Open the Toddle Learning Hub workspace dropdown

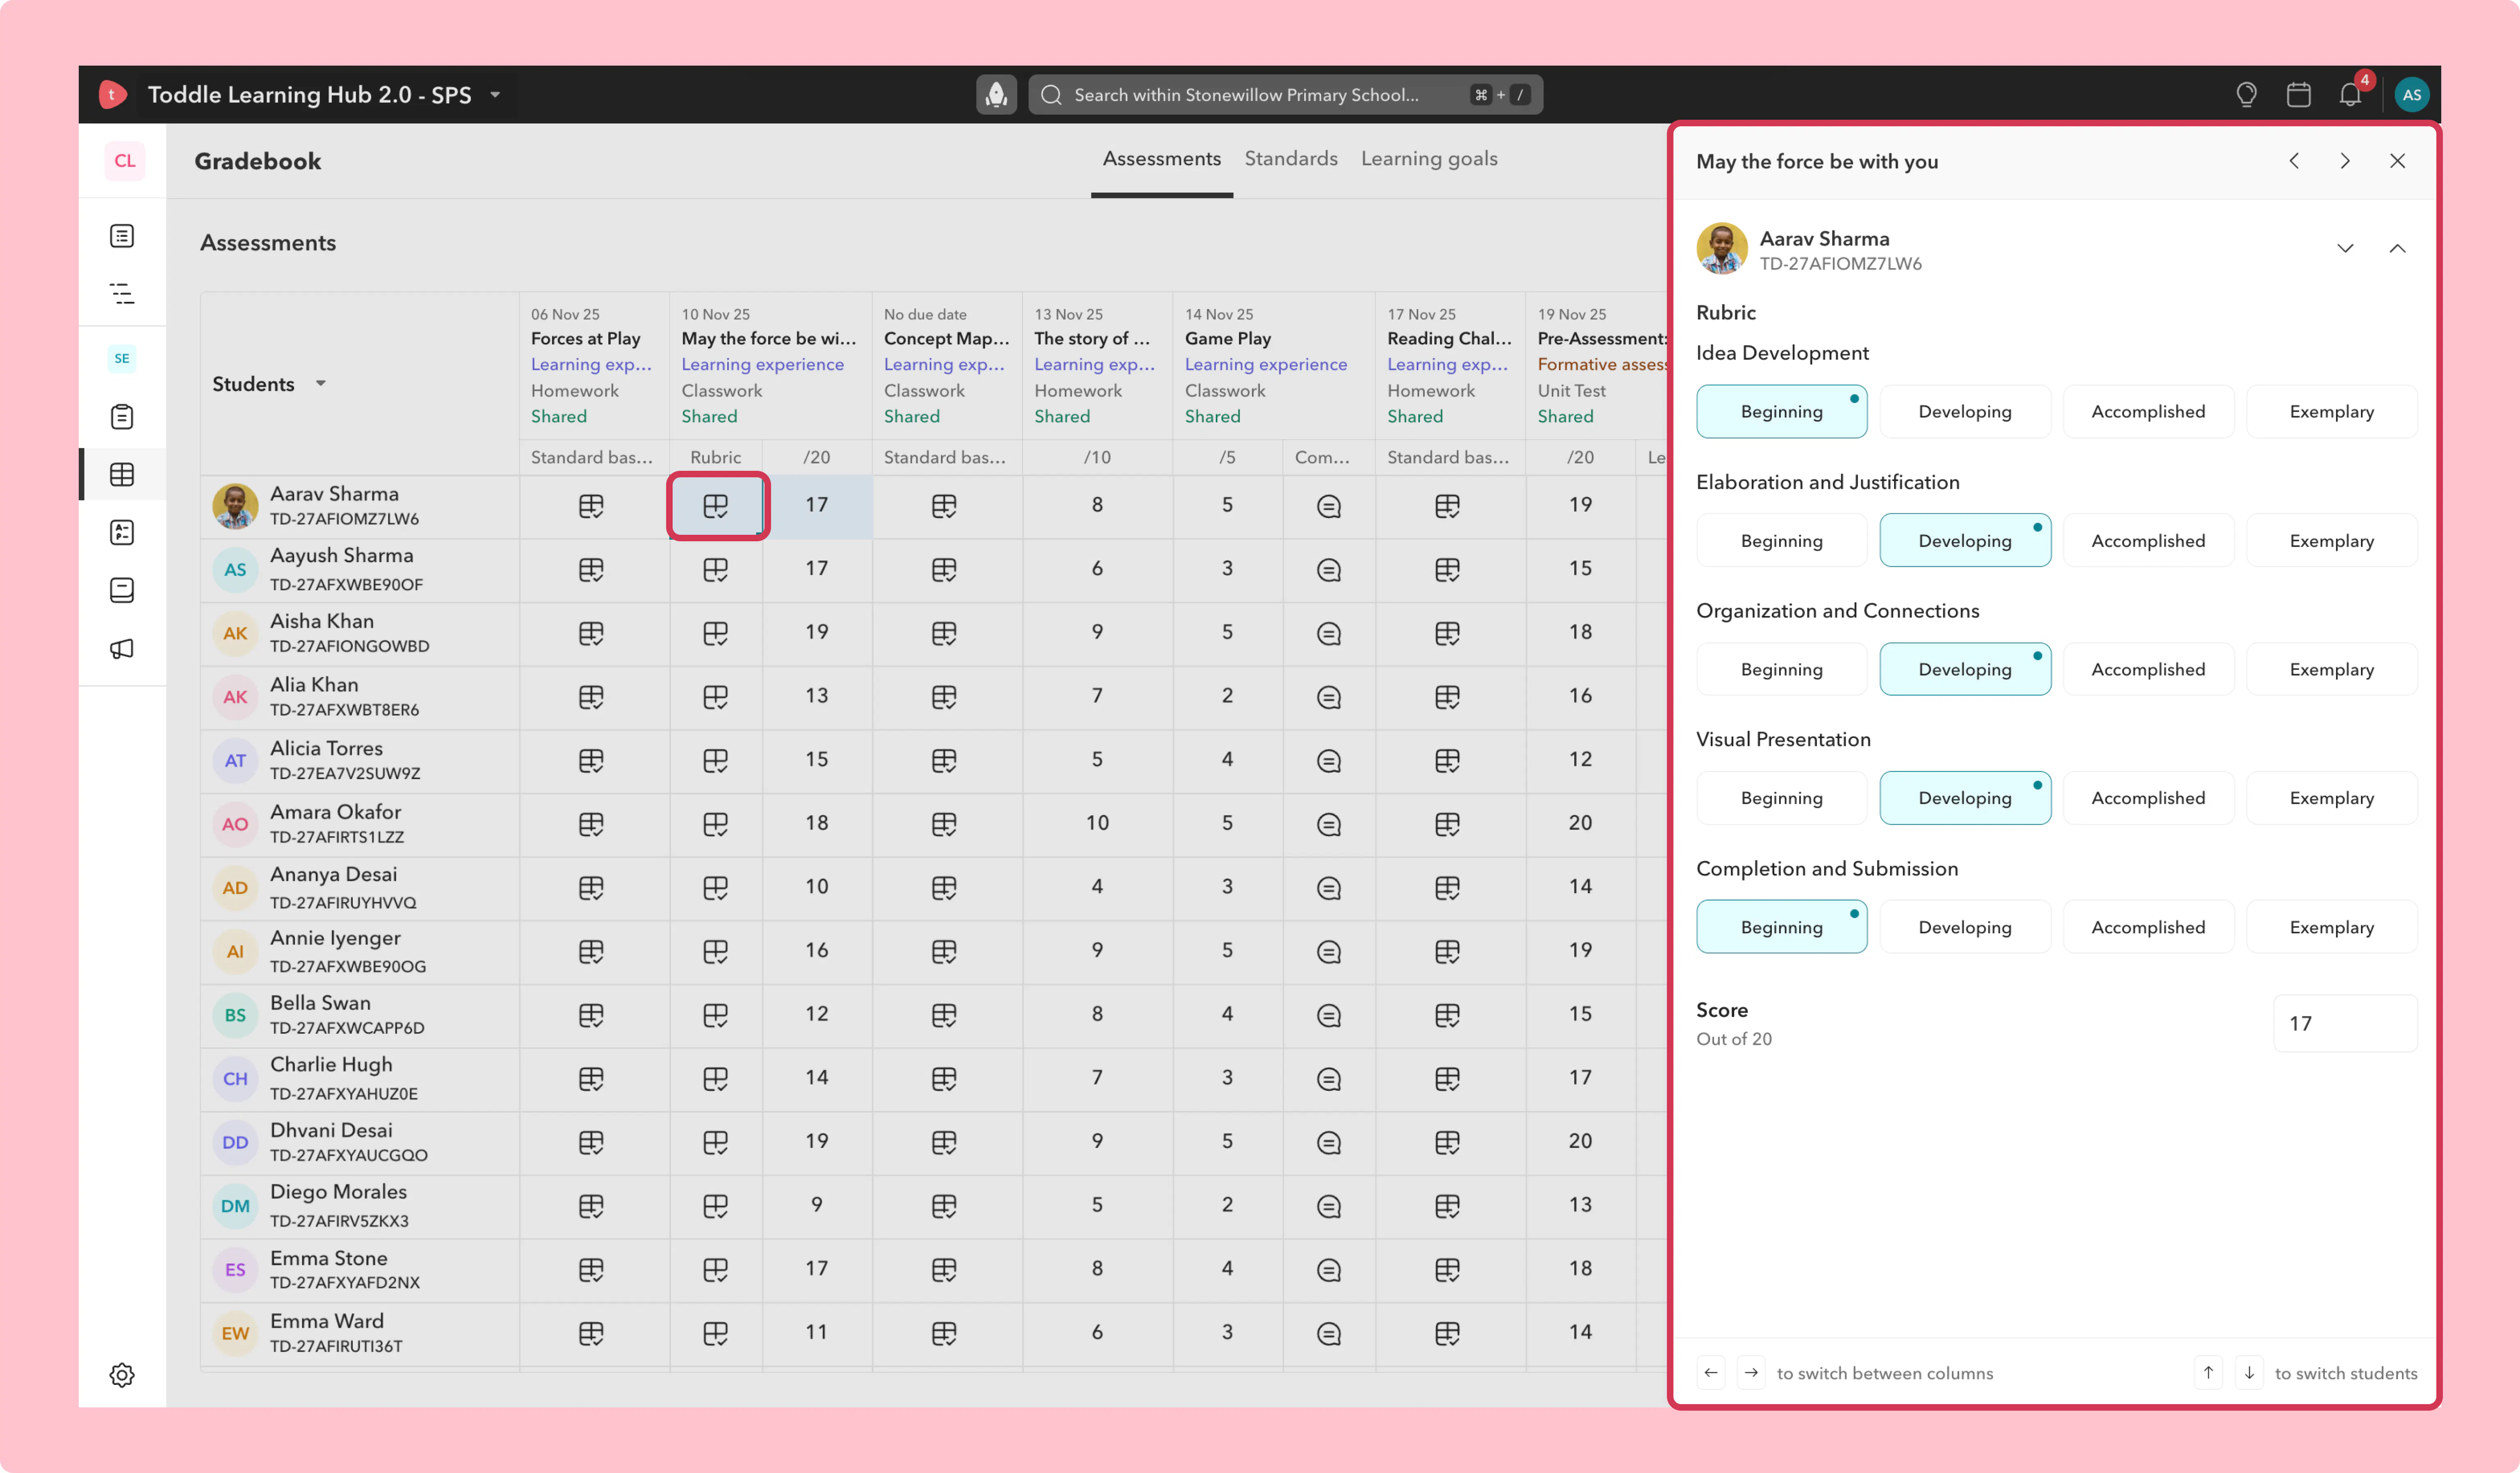pos(495,95)
